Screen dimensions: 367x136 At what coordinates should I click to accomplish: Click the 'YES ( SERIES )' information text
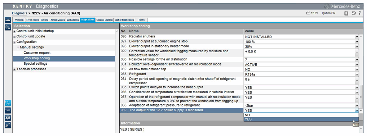point(132,129)
